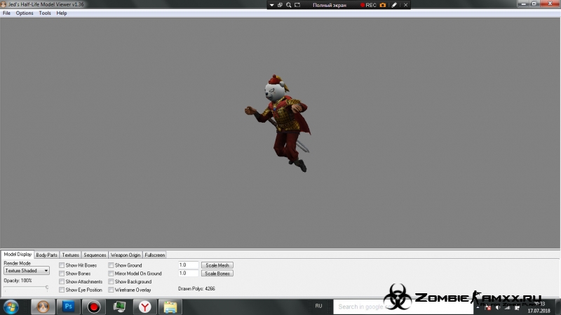Switch to the Textures tab
561x315 pixels.
tap(71, 255)
